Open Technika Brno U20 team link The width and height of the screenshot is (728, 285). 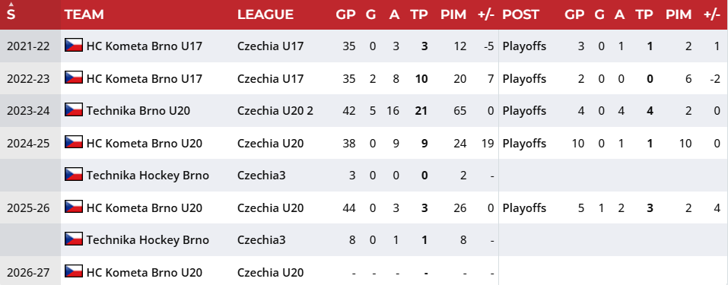pos(138,110)
